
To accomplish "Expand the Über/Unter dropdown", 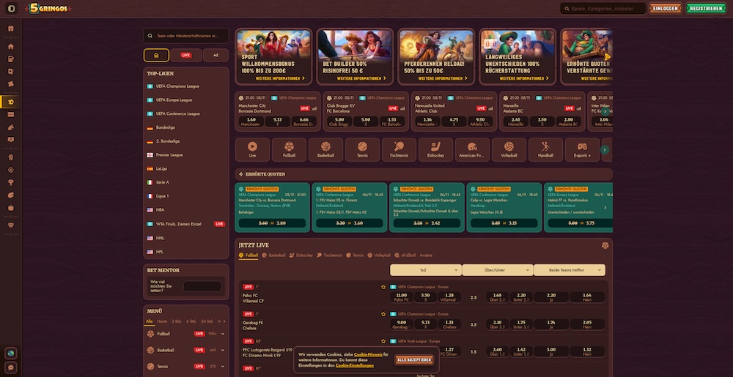I will (497, 270).
